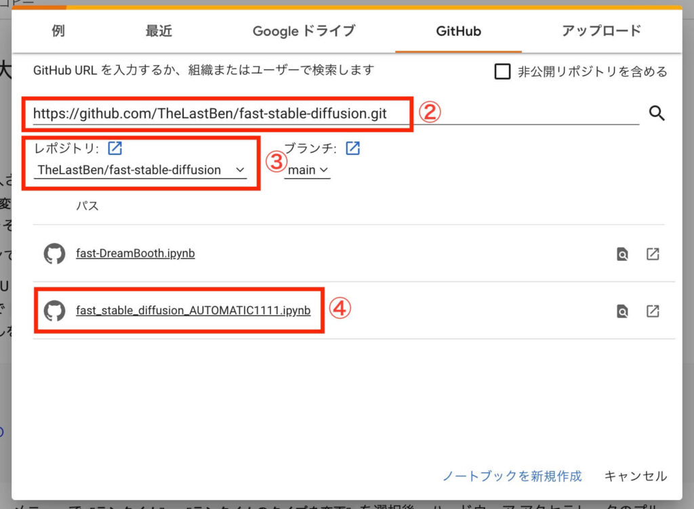Screen dimensions: 694x509
Task: Switch to the 最近 tab
Action: coord(159,31)
